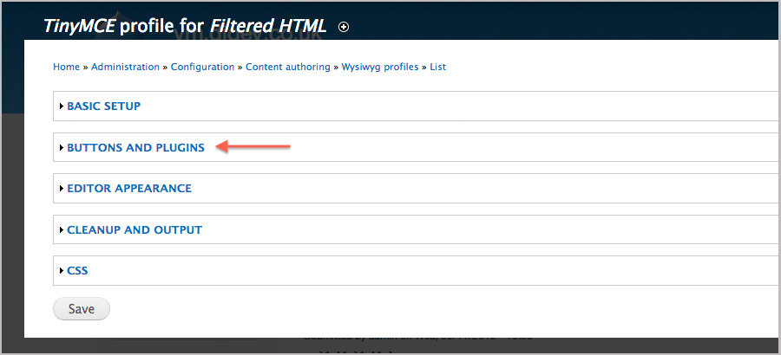Expand Editor Appearance via its arrow
Screen dimensions: 781x355
(x=62, y=189)
